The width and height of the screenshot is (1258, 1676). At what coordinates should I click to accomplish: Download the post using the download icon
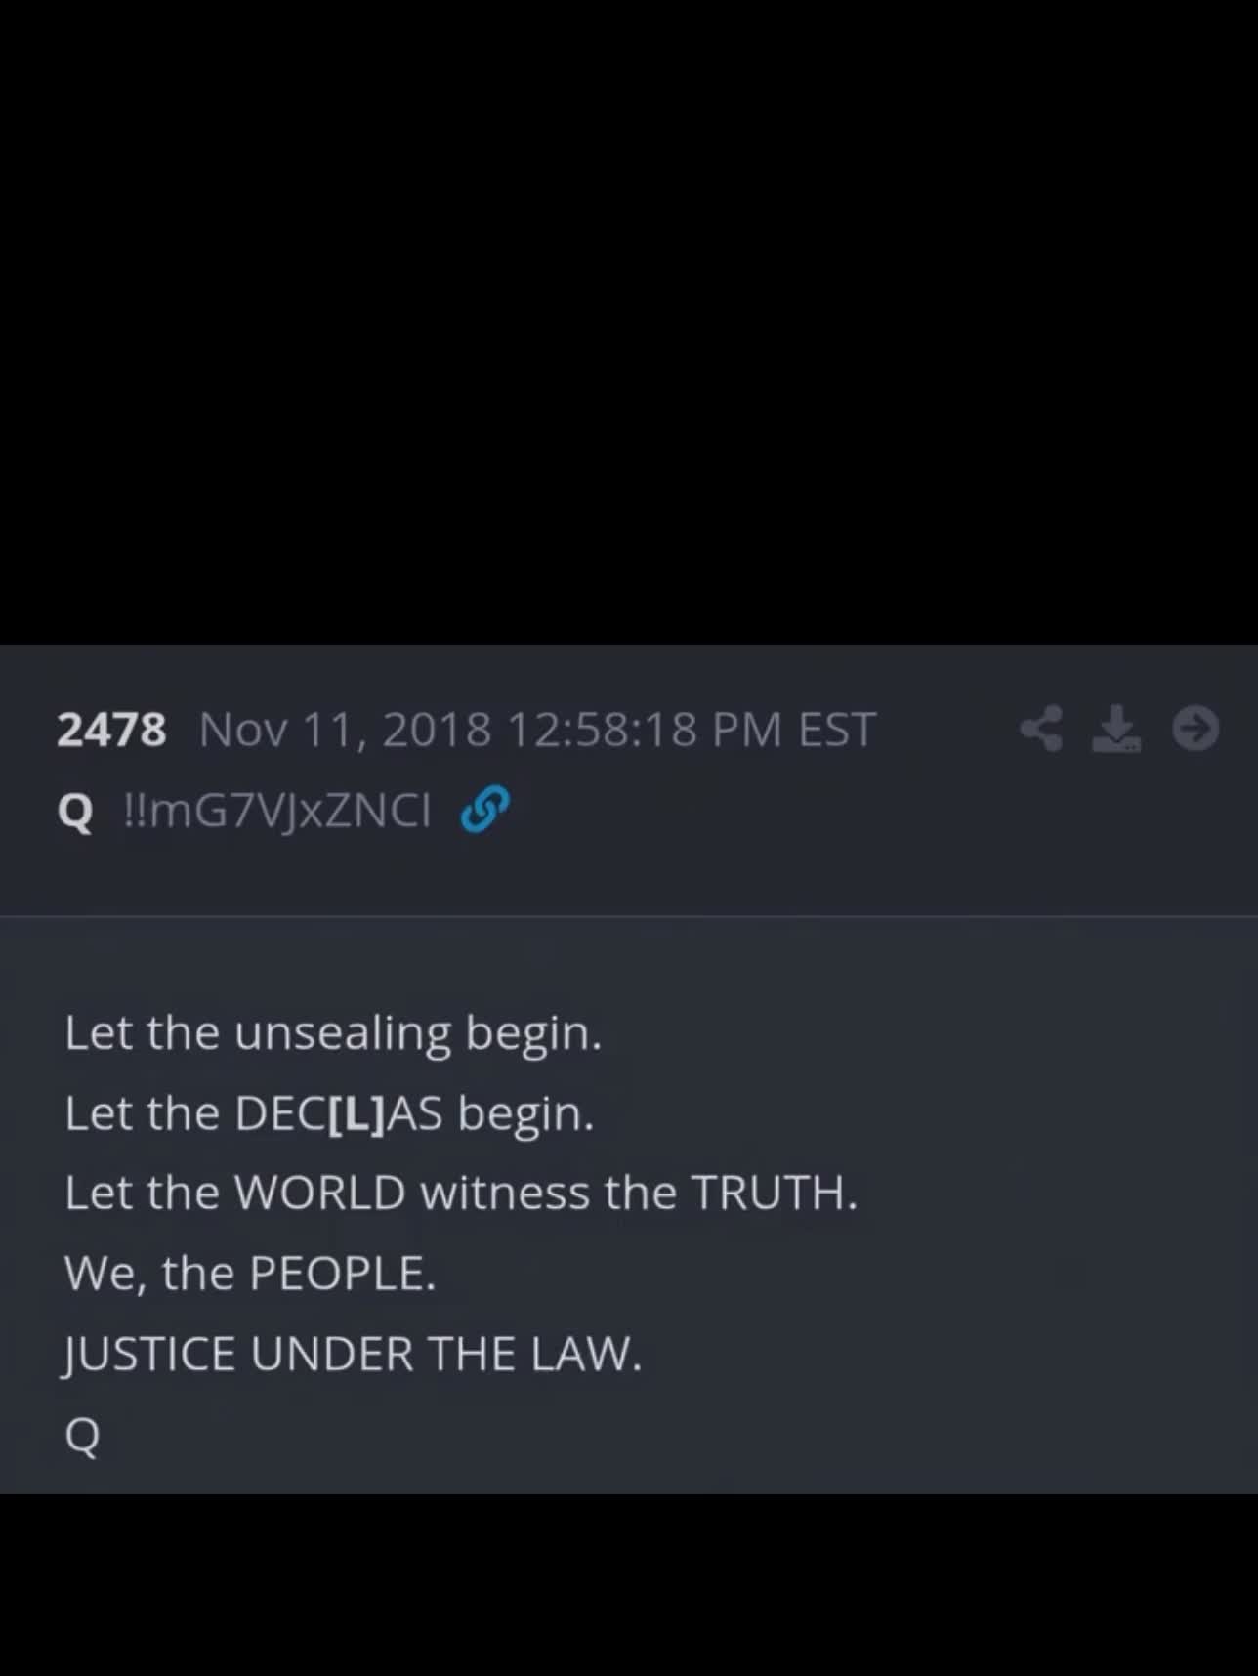coord(1116,730)
